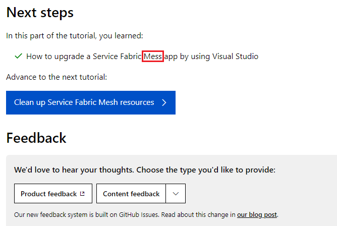Click 'Read about this change in' text

click(198, 214)
